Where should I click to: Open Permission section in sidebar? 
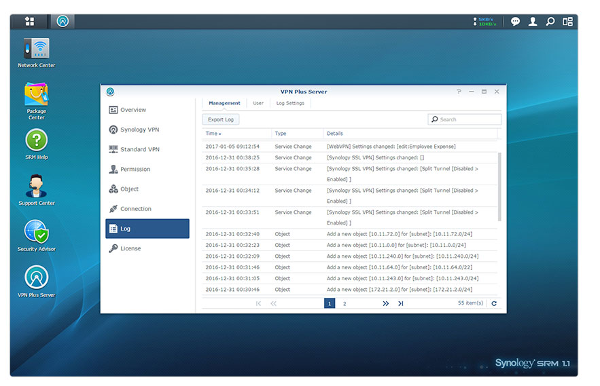point(147,170)
